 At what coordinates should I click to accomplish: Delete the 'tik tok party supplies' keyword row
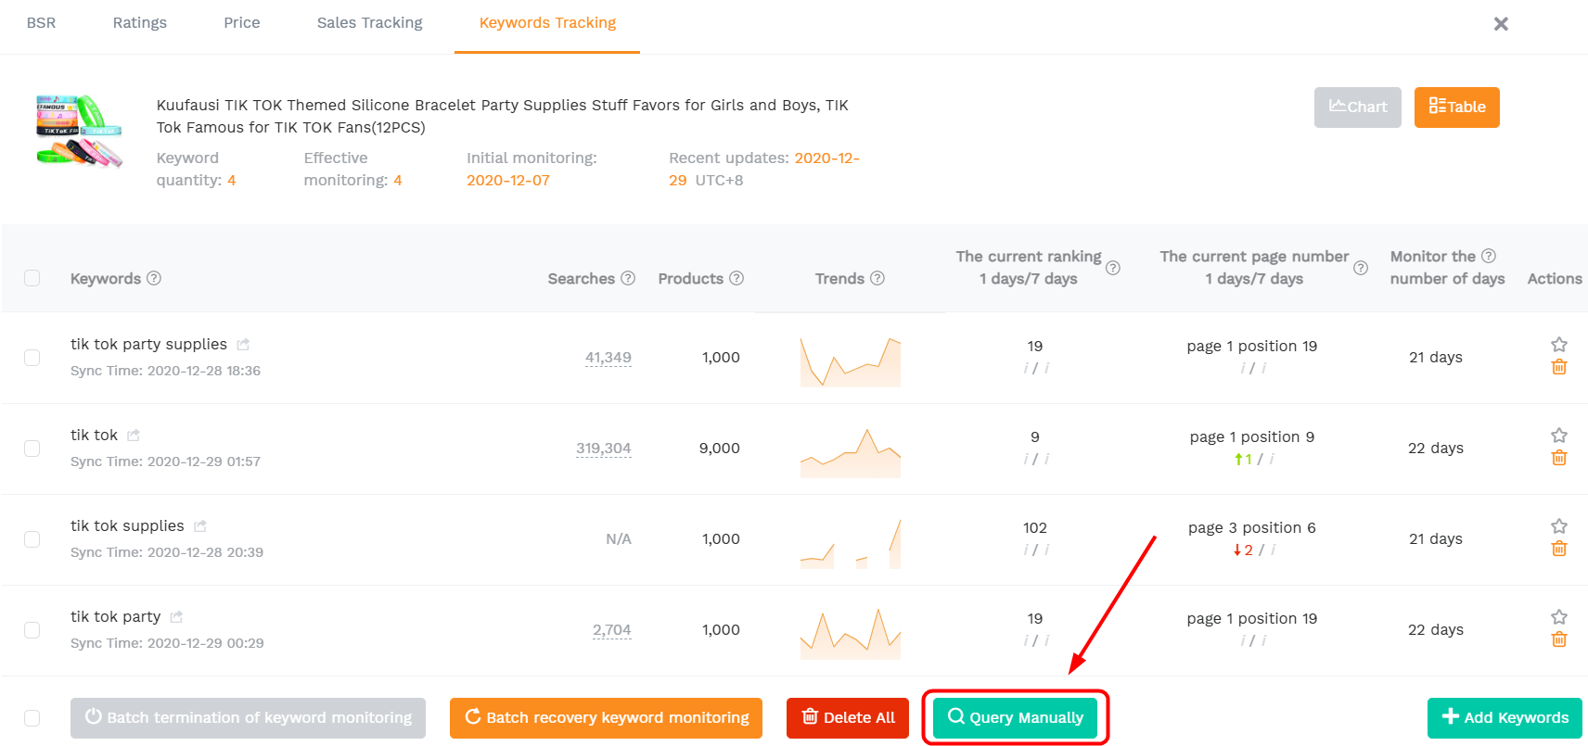pos(1559,367)
